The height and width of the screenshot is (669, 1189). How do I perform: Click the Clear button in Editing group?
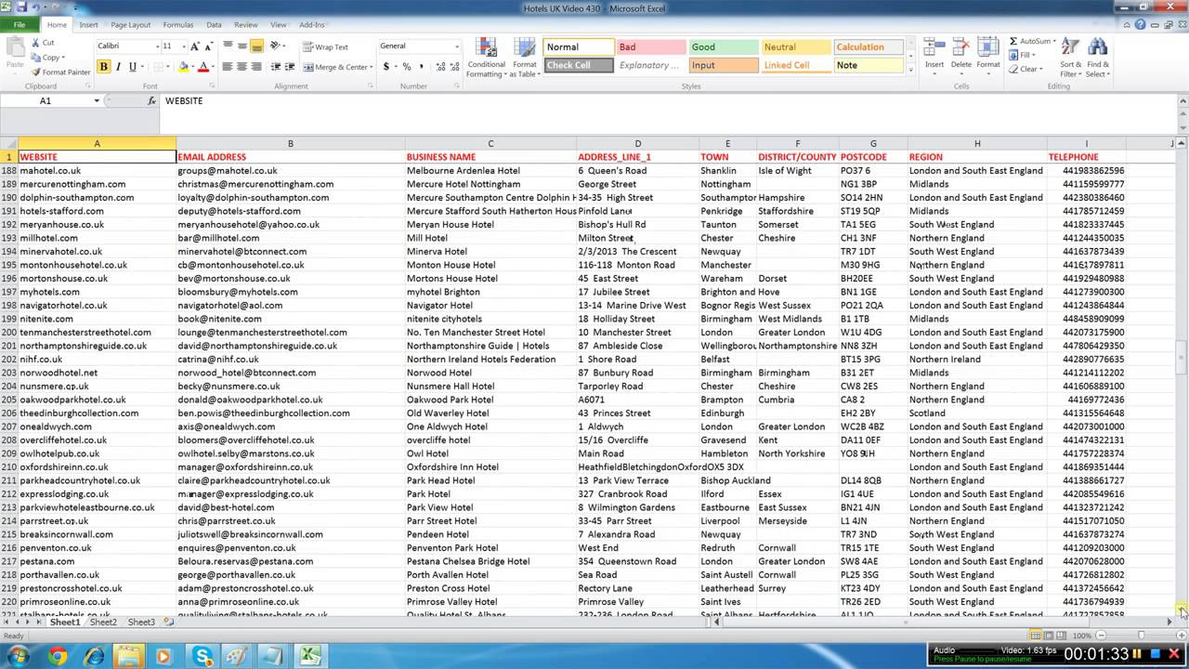pos(1026,69)
